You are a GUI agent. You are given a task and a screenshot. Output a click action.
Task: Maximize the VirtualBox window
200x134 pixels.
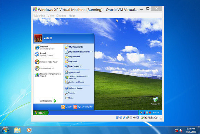point(148,9)
